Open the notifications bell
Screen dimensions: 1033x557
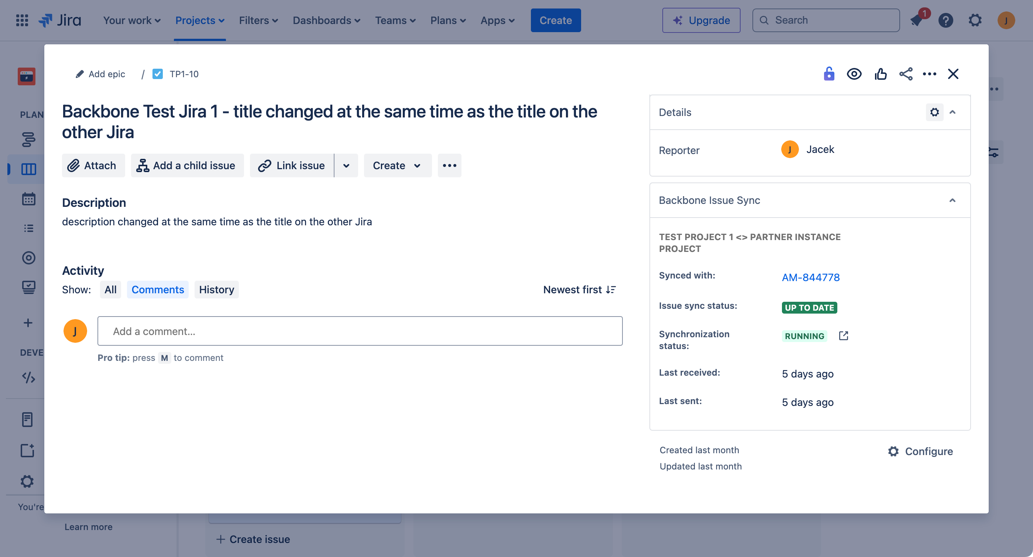click(917, 20)
